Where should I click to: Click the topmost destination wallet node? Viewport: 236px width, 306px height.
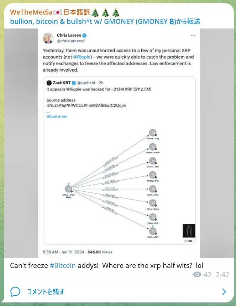(x=153, y=133)
